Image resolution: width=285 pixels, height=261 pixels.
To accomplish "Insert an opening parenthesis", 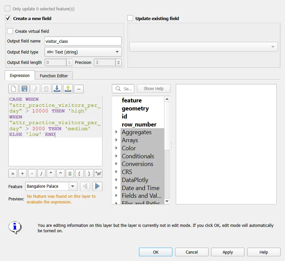I will tap(79, 174).
